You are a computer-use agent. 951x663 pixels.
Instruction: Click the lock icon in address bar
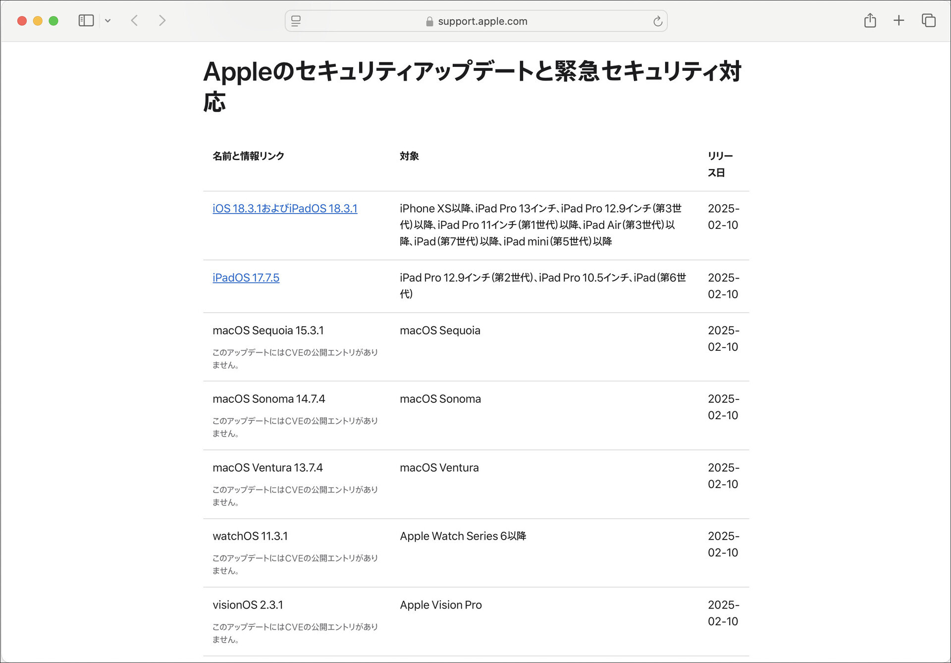429,21
